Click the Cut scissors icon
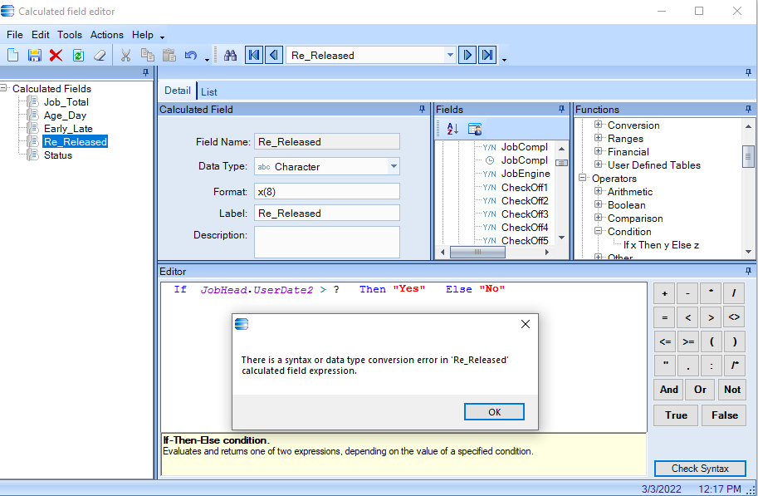This screenshot has height=496, width=758. [x=125, y=55]
